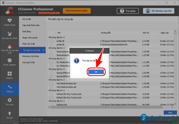Click OK in the CCleaner dialog
Viewport: 179px width, 124px height.
coord(96,72)
